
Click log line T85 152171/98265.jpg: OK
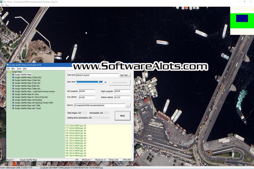75,151
